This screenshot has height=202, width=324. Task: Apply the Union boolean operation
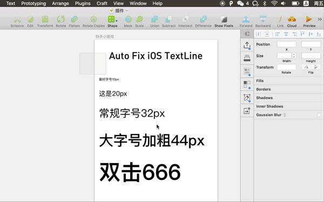154,22
